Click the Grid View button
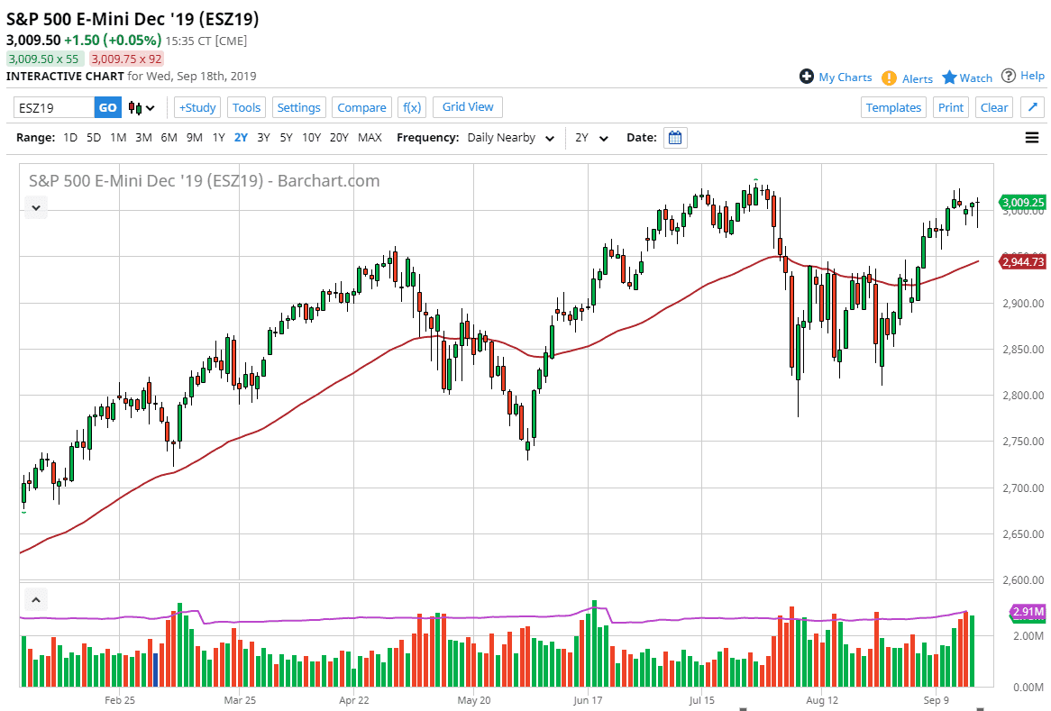 tap(468, 106)
